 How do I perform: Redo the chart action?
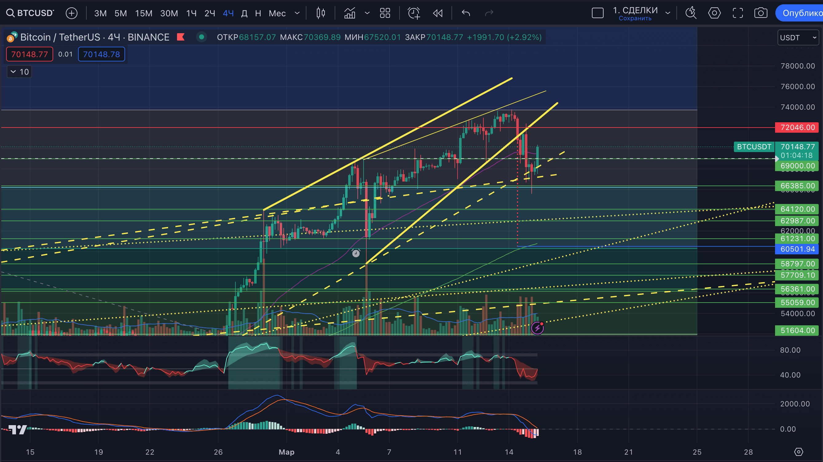click(x=489, y=13)
